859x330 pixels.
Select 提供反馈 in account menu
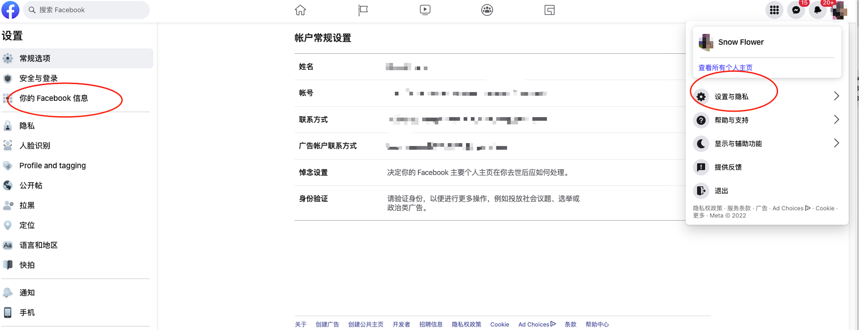pos(767,167)
